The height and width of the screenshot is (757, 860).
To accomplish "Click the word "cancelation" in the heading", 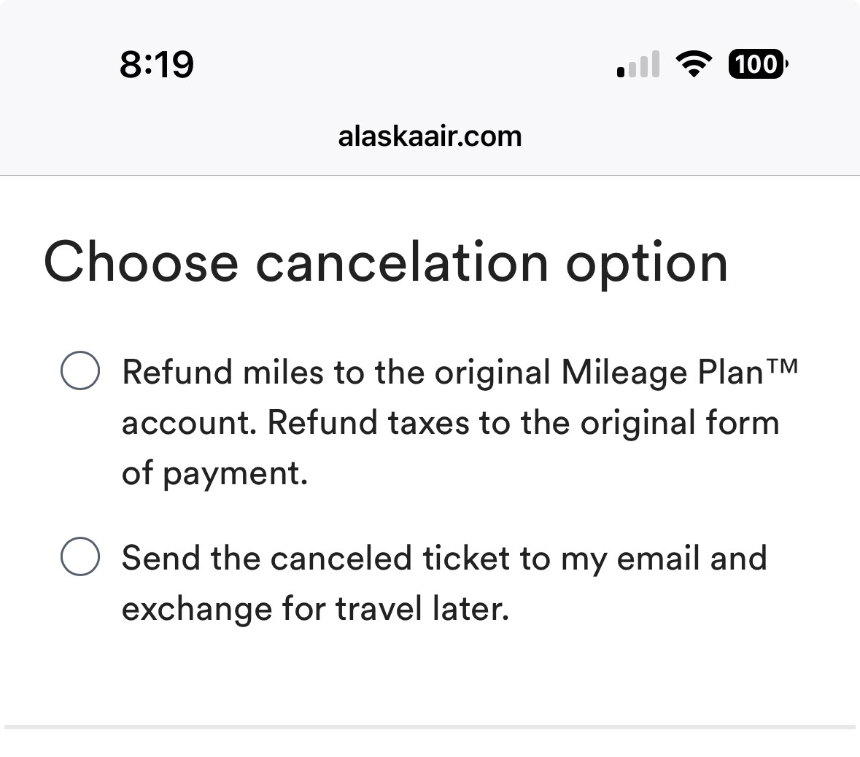I will coord(402,262).
